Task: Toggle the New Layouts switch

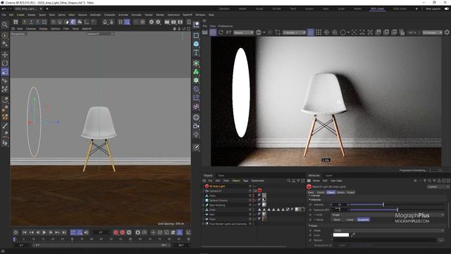Action: click(447, 9)
